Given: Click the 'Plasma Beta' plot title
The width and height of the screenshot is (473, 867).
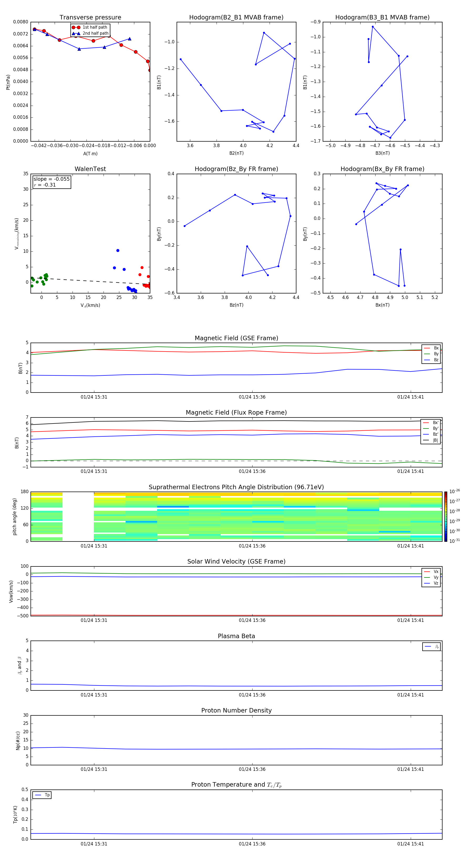Looking at the screenshot, I should (x=236, y=636).
